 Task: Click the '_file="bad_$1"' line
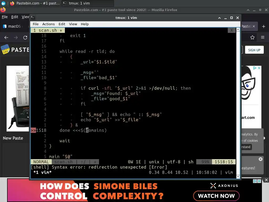coord(99,78)
